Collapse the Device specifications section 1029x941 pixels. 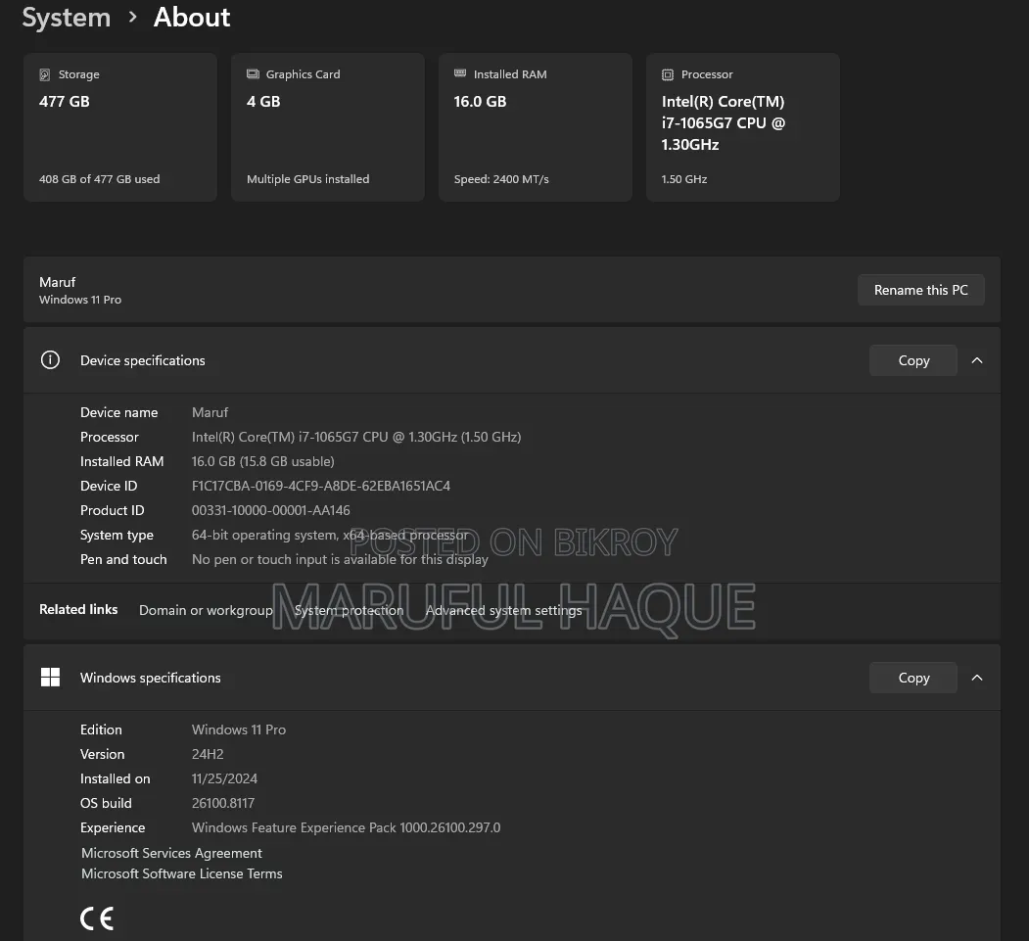[977, 360]
